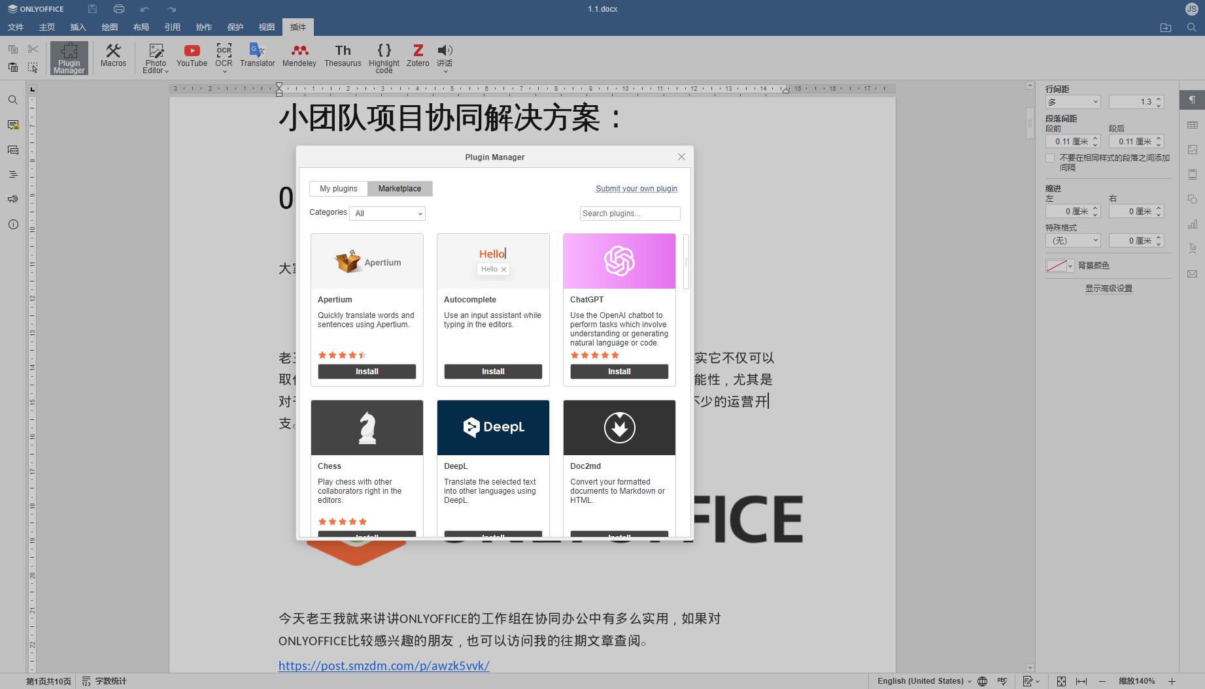
Task: Select the Macros plugin icon
Action: pos(113,56)
